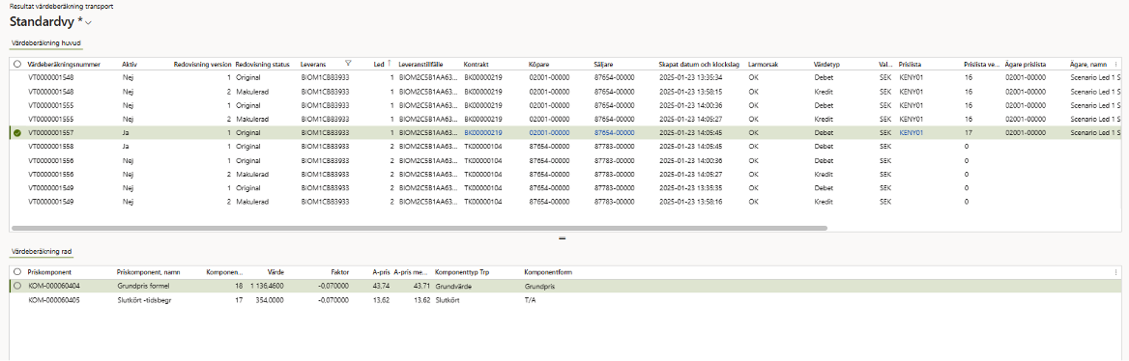Toggle select-all circle in the Priskomponent header row
This screenshot has width=1129, height=361.
pos(17,272)
